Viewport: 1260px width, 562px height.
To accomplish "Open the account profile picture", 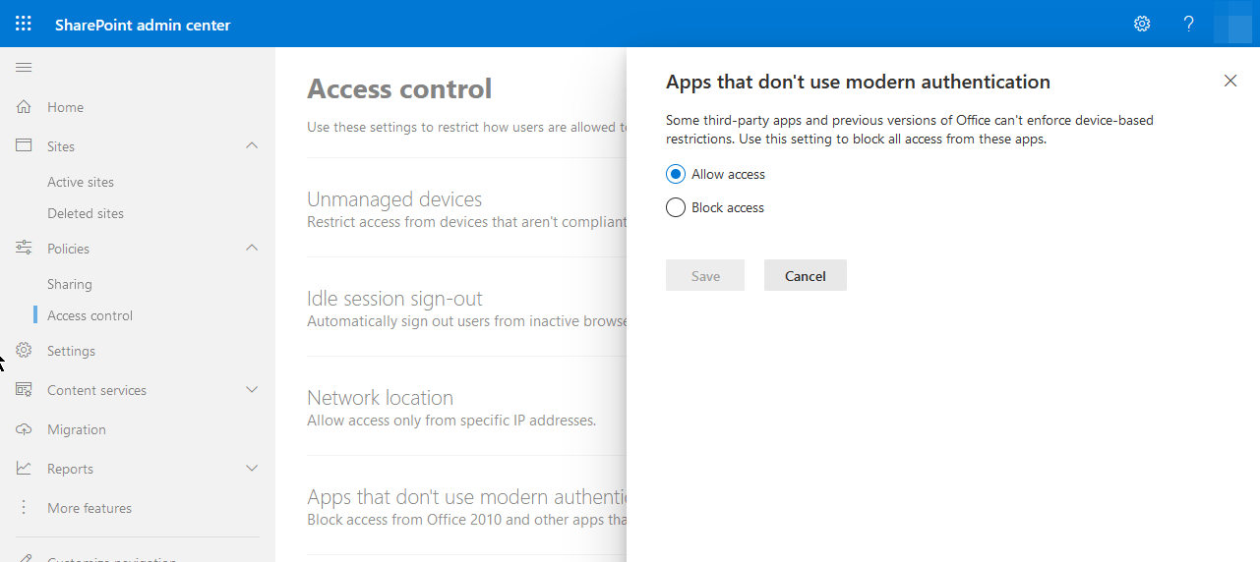I will 1233,24.
